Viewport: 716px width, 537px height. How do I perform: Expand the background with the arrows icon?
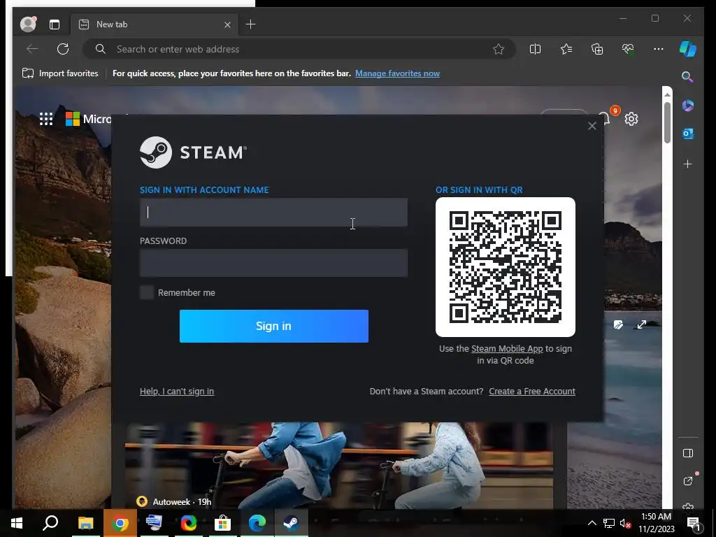[642, 324]
